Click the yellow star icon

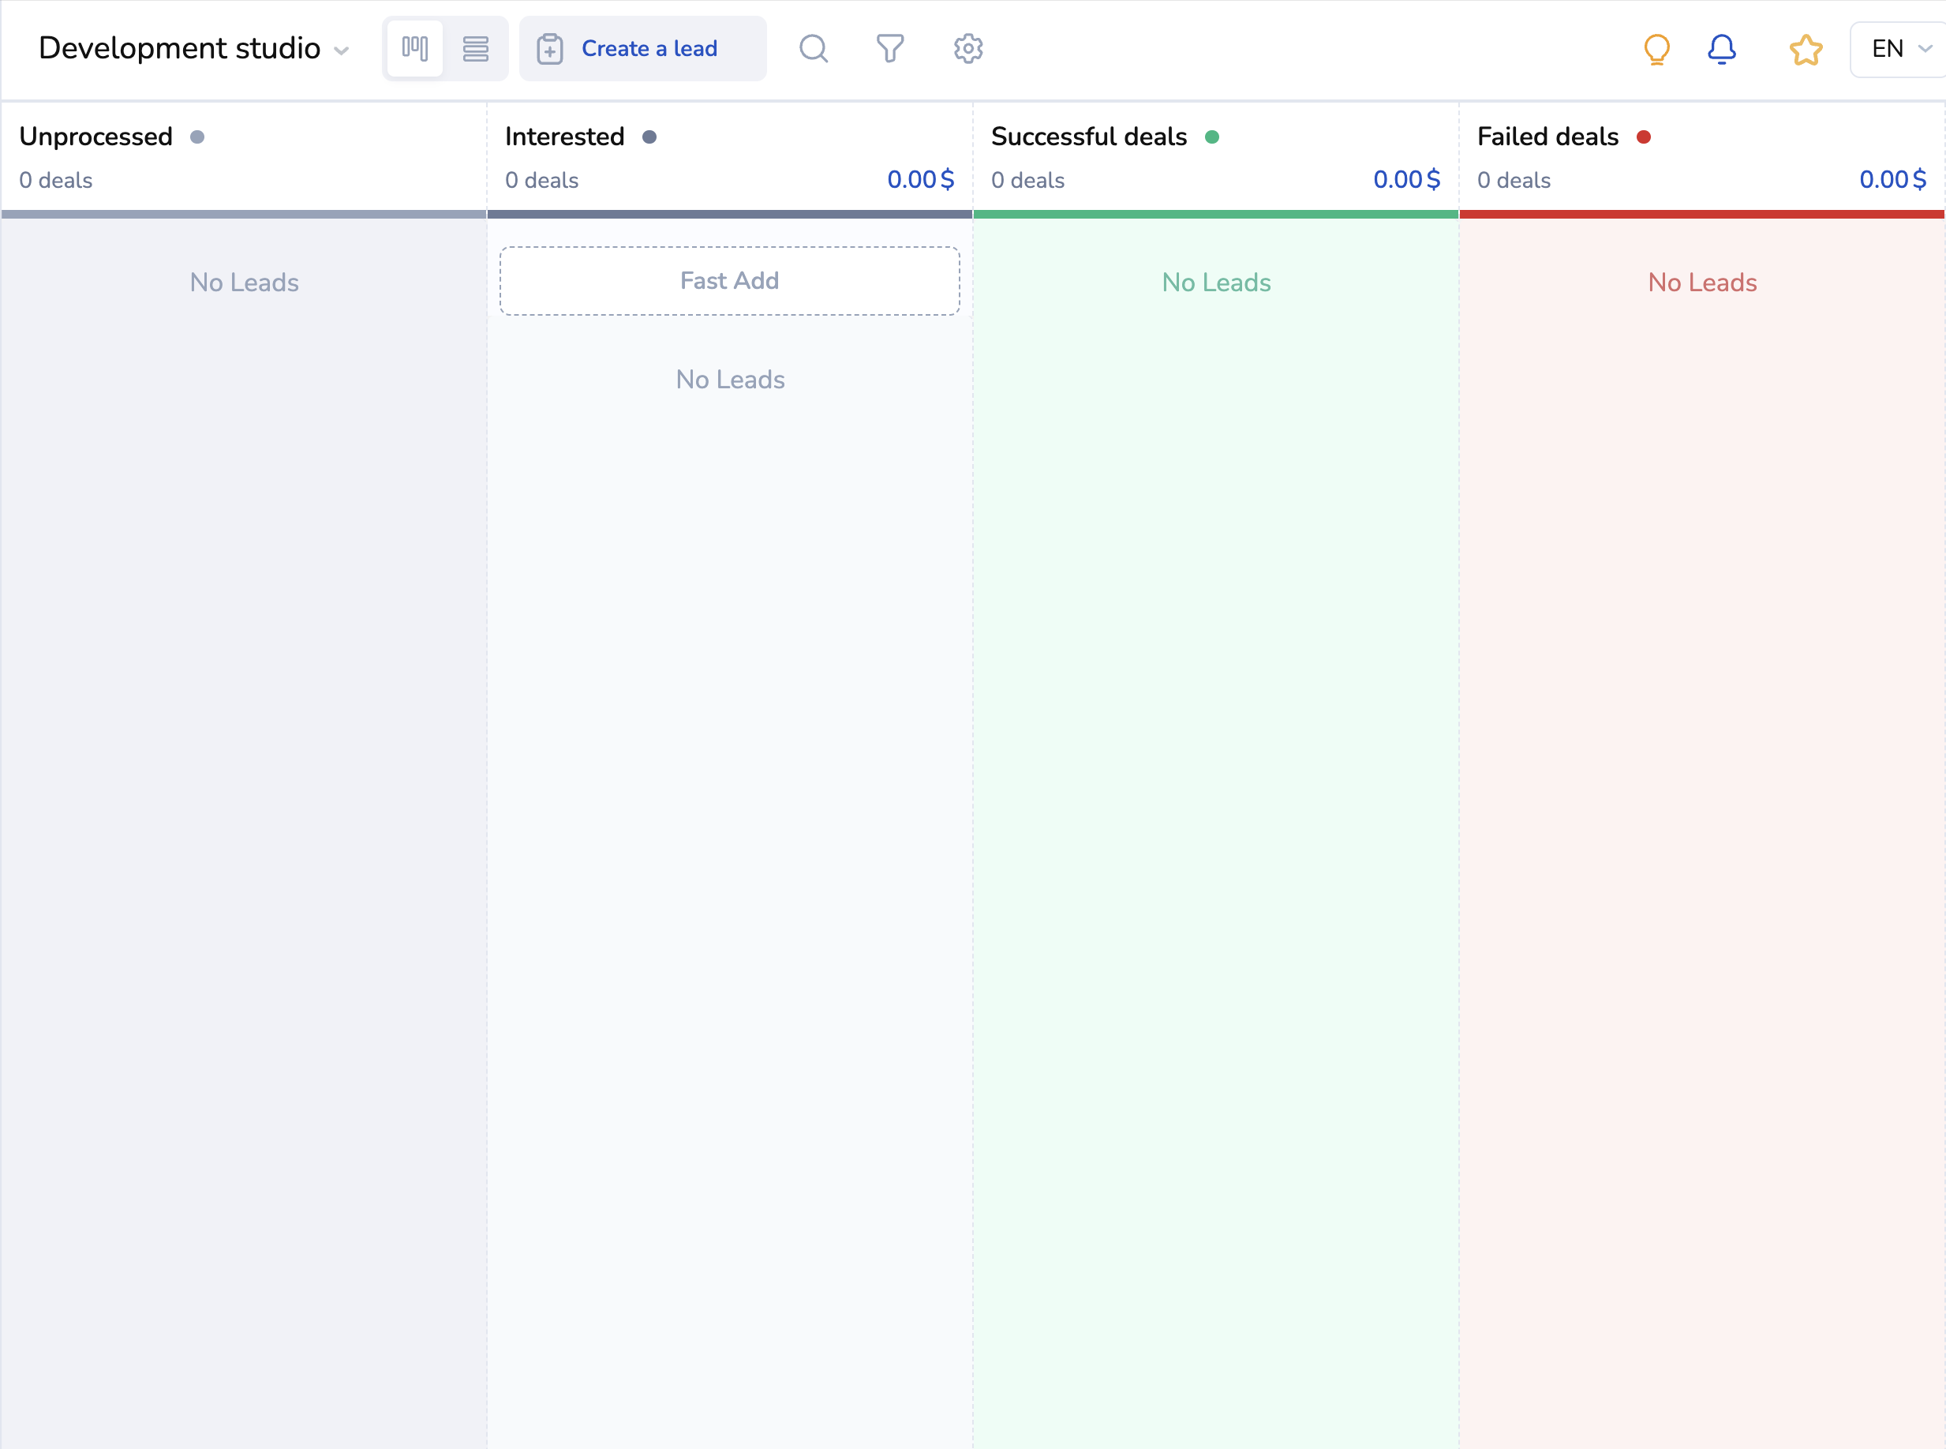1805,49
